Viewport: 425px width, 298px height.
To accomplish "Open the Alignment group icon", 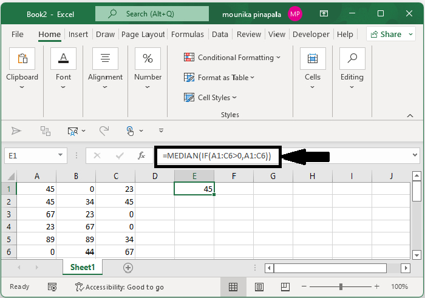I will tap(105, 58).
